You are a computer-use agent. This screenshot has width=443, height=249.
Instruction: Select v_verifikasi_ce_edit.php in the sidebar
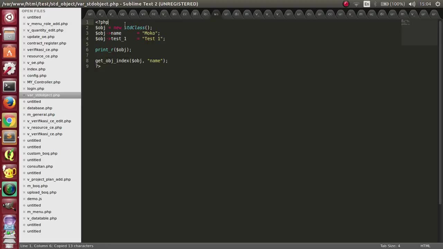click(x=49, y=121)
